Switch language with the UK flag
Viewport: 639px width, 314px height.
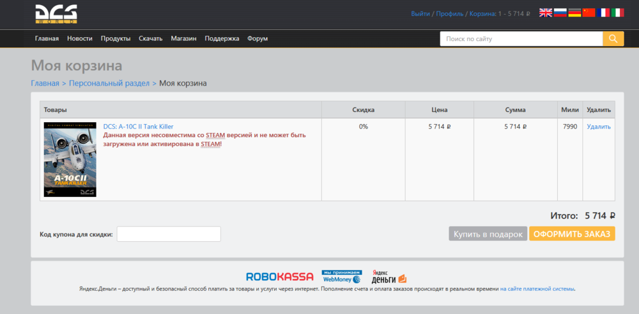click(x=546, y=13)
